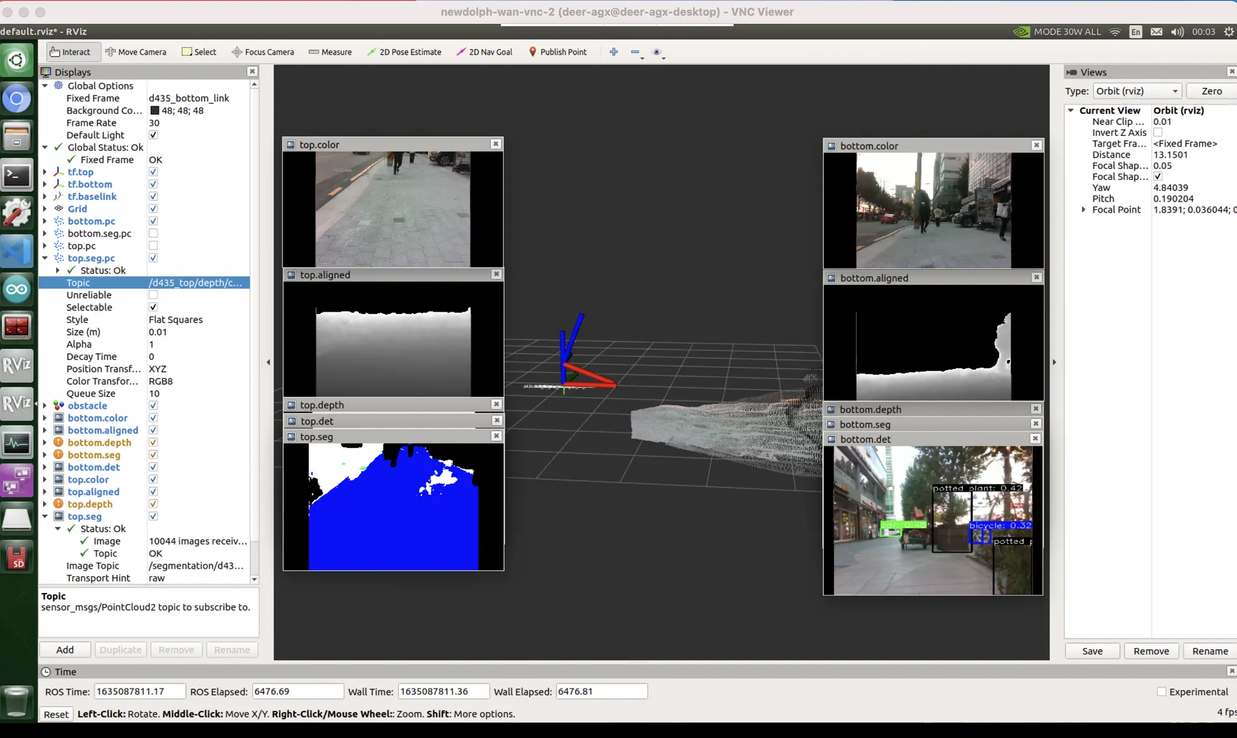Viewport: 1237px width, 738px height.
Task: Click the Add display button
Action: pos(65,650)
